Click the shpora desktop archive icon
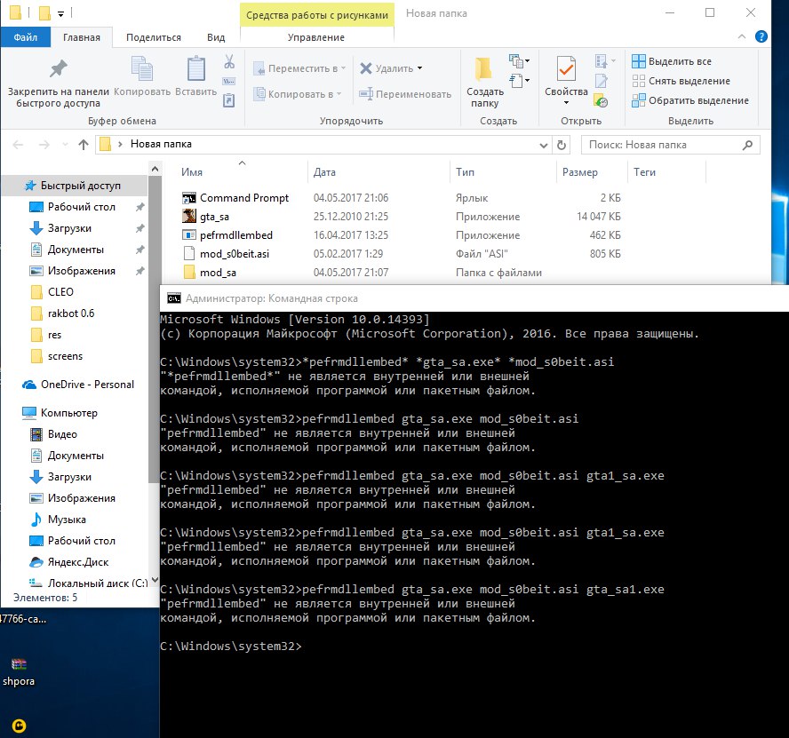The width and height of the screenshot is (789, 738). 19,664
